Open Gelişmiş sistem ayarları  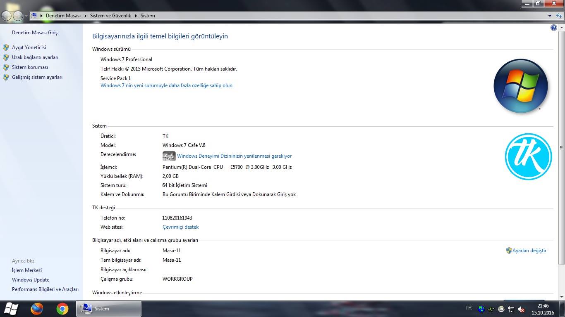tap(37, 77)
